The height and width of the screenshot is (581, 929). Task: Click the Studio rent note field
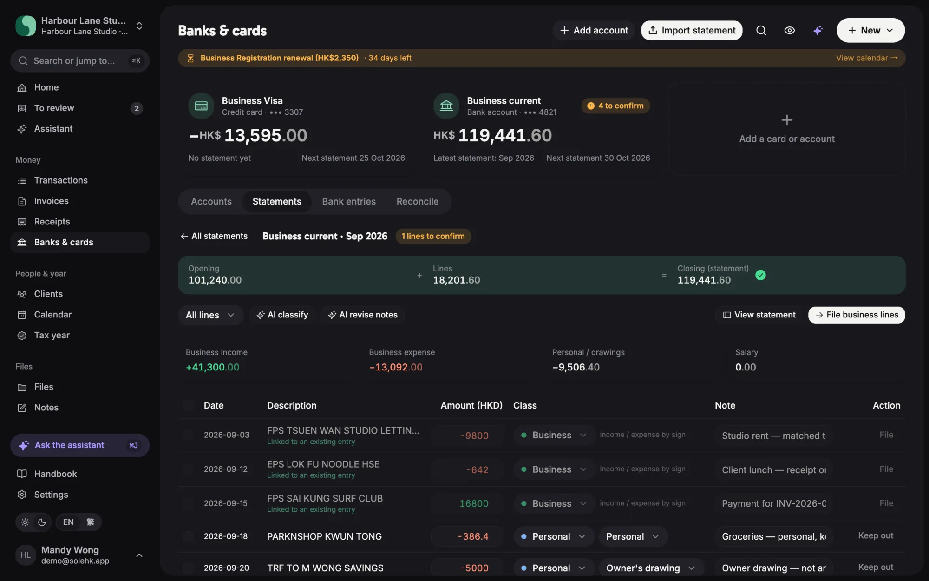tap(773, 436)
